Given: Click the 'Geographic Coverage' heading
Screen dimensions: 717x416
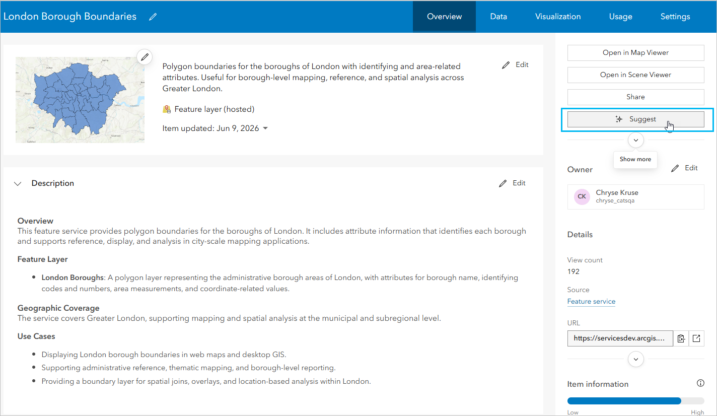Looking at the screenshot, I should (x=58, y=308).
